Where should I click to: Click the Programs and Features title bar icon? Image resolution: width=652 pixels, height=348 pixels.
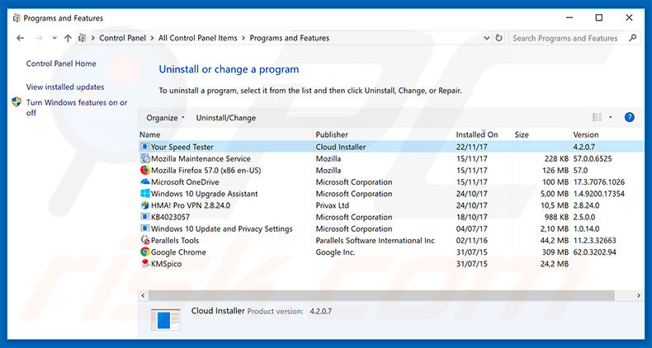(17, 18)
